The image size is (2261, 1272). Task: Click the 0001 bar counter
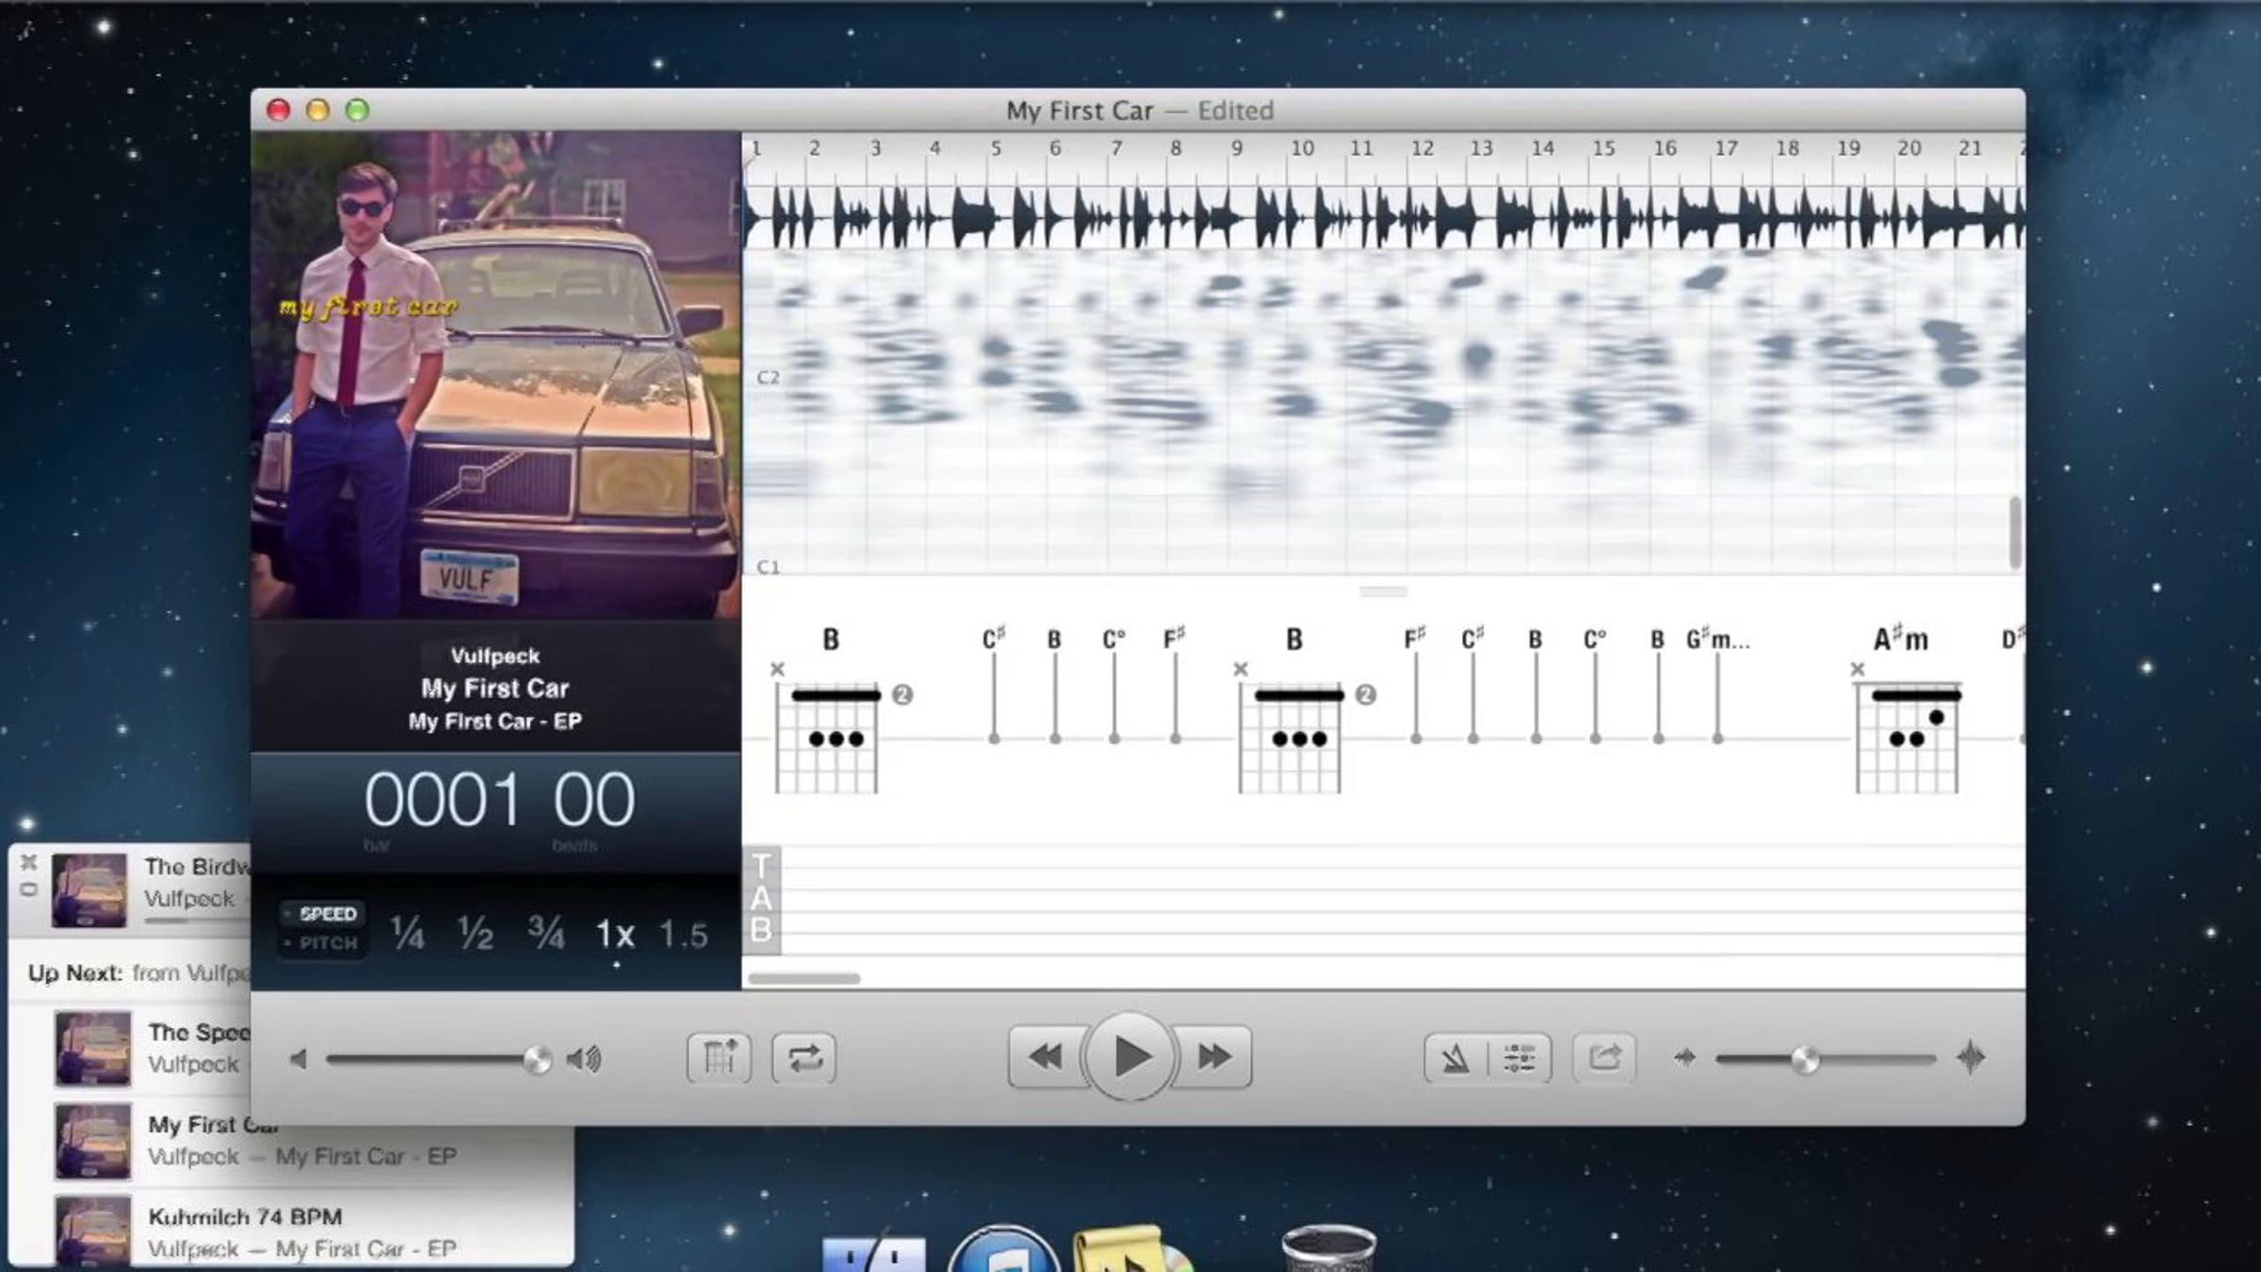pos(442,800)
